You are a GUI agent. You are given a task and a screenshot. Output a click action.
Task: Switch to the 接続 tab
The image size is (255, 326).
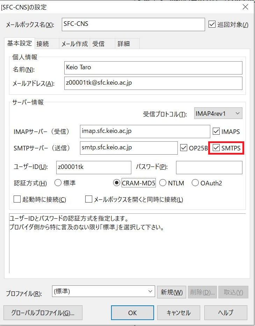(43, 44)
